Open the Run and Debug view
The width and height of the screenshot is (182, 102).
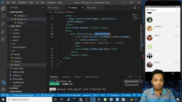3,31
